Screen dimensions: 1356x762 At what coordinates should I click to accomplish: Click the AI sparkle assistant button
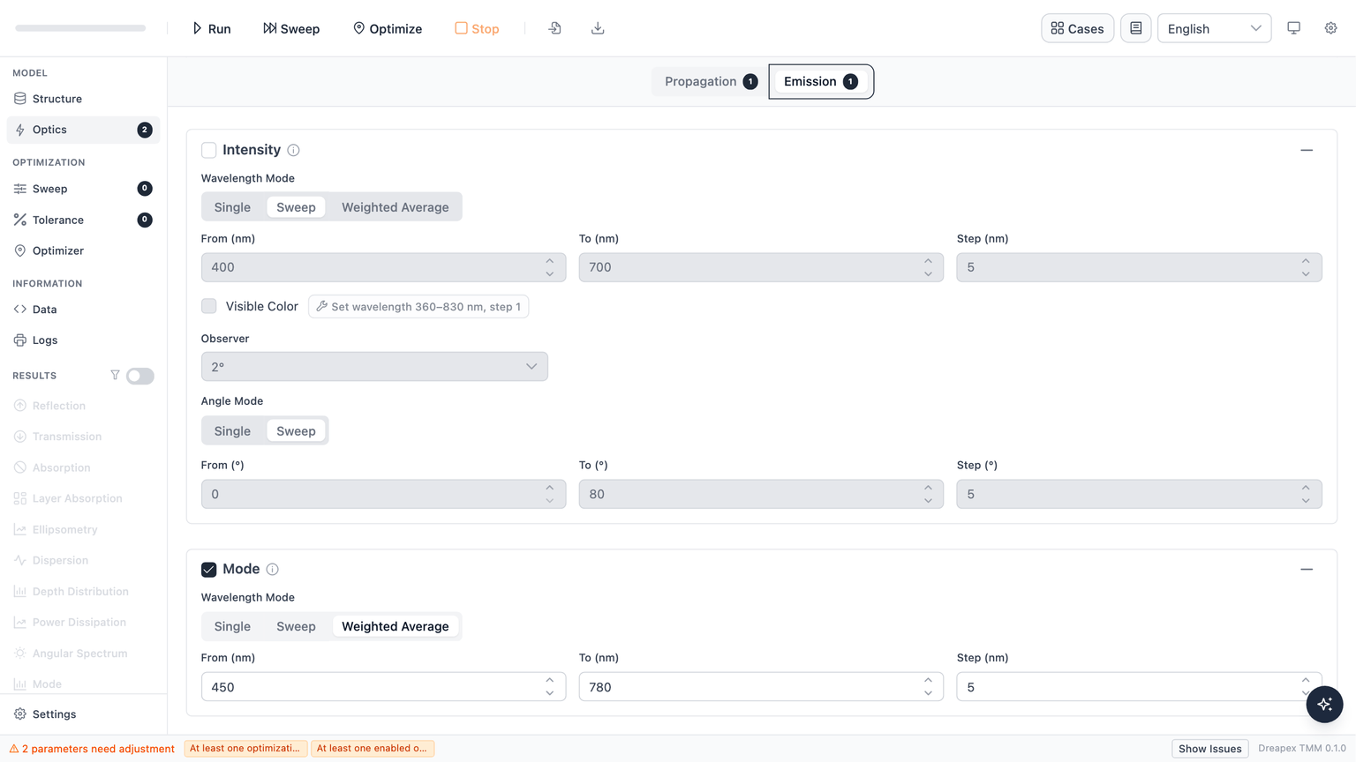click(x=1324, y=704)
